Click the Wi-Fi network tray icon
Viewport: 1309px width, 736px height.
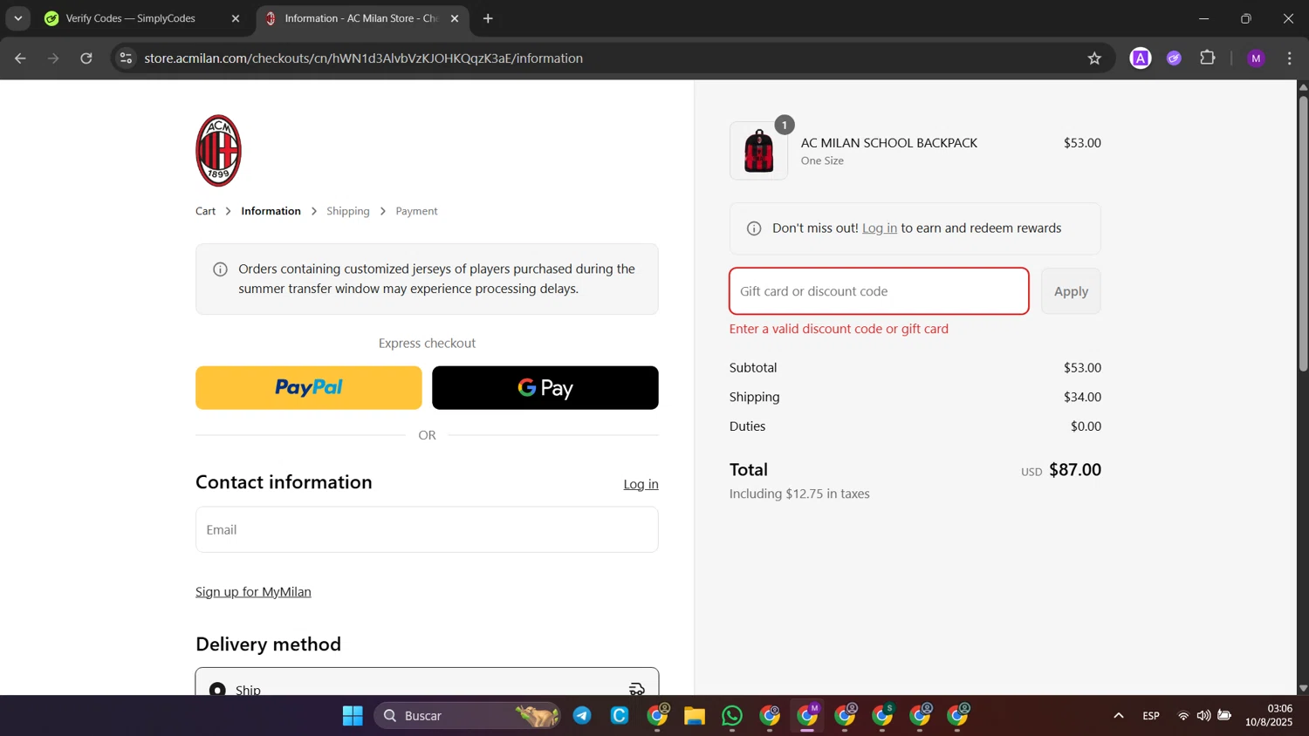(x=1183, y=716)
